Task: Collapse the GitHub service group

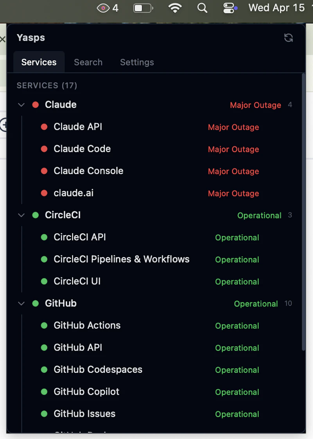Action: tap(21, 303)
